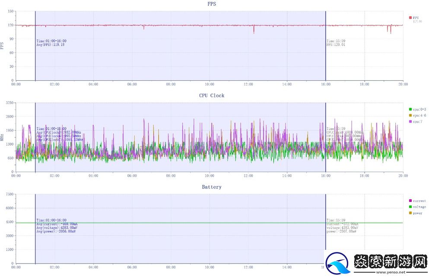Hide the cpu:7 series via legend
This screenshot has width=432, height=277.
click(x=410, y=122)
